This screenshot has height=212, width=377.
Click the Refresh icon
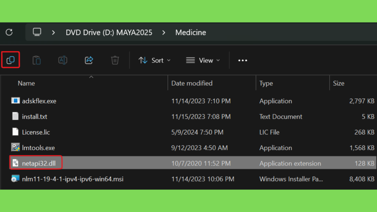tap(9, 32)
